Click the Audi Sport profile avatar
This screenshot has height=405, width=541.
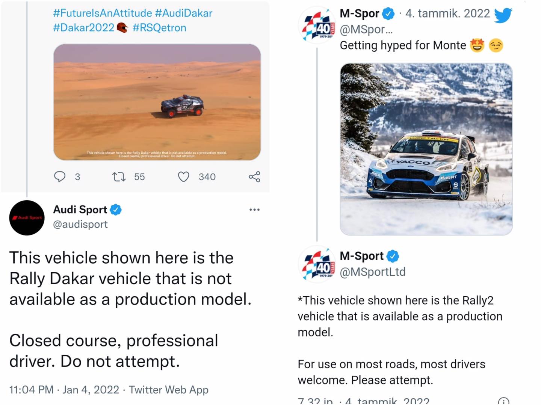coord(27,218)
